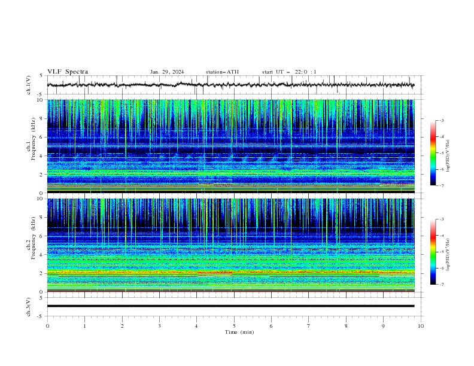This screenshot has width=474, height=366.
Task: Click the "-3" label on ch.1 color bar
Action: pyautogui.click(x=441, y=120)
